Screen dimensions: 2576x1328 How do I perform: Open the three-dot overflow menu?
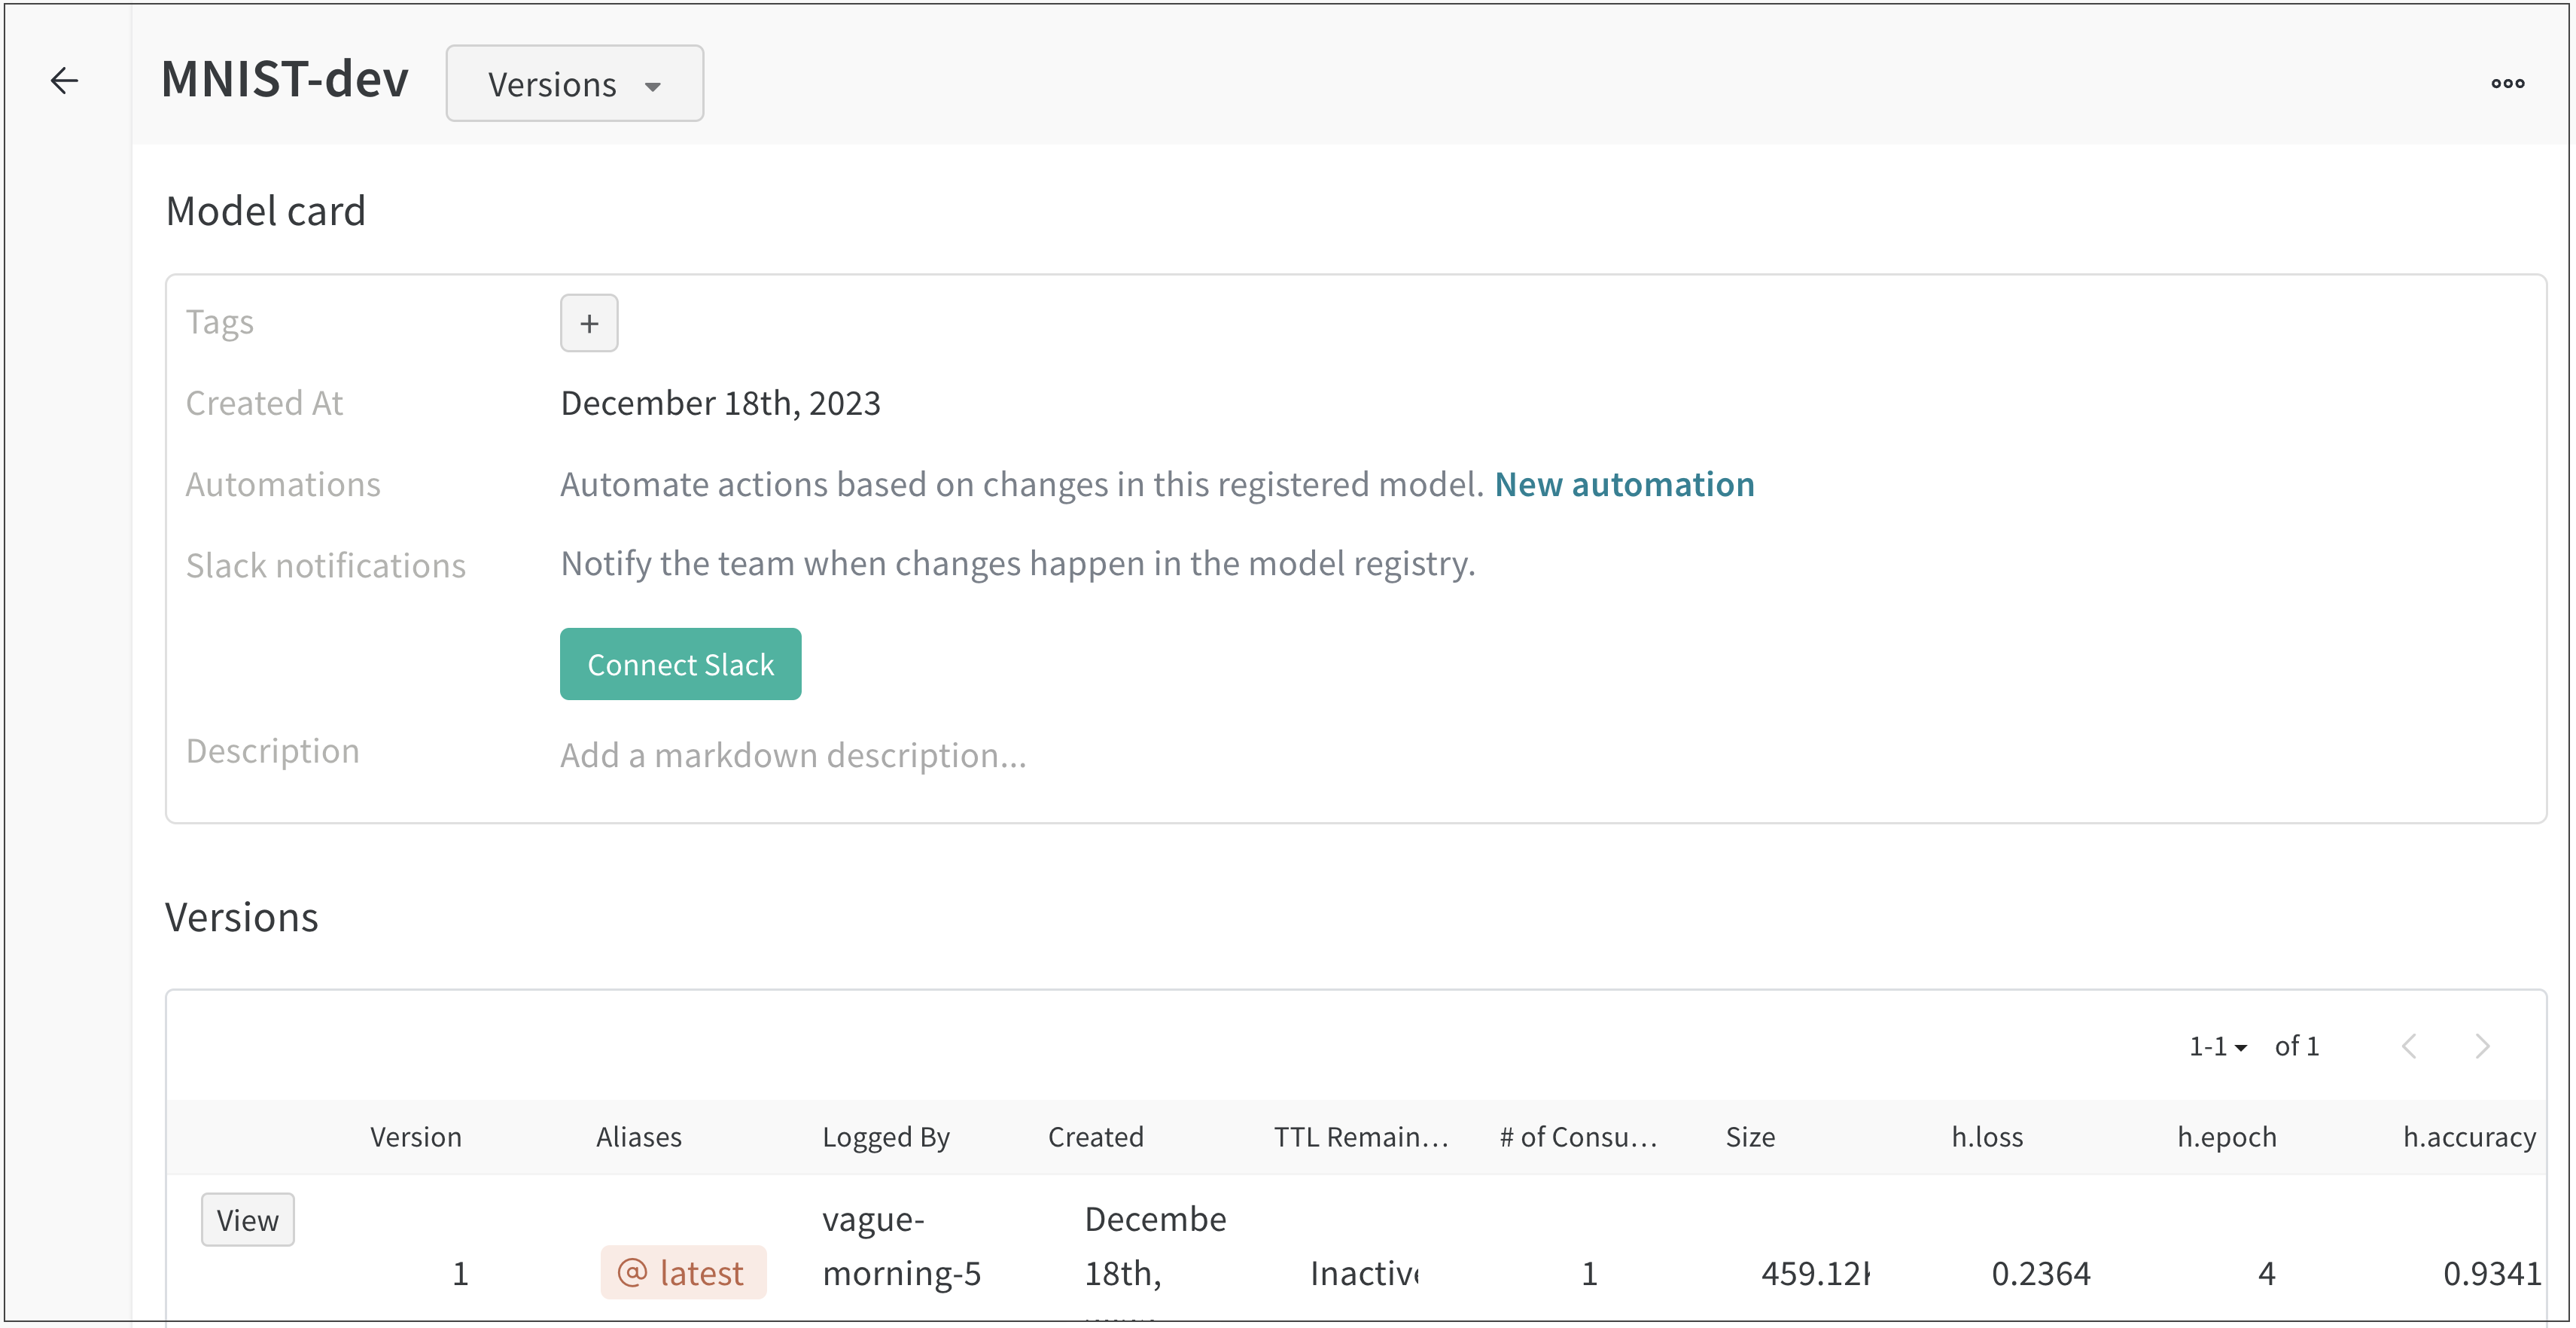click(2507, 84)
